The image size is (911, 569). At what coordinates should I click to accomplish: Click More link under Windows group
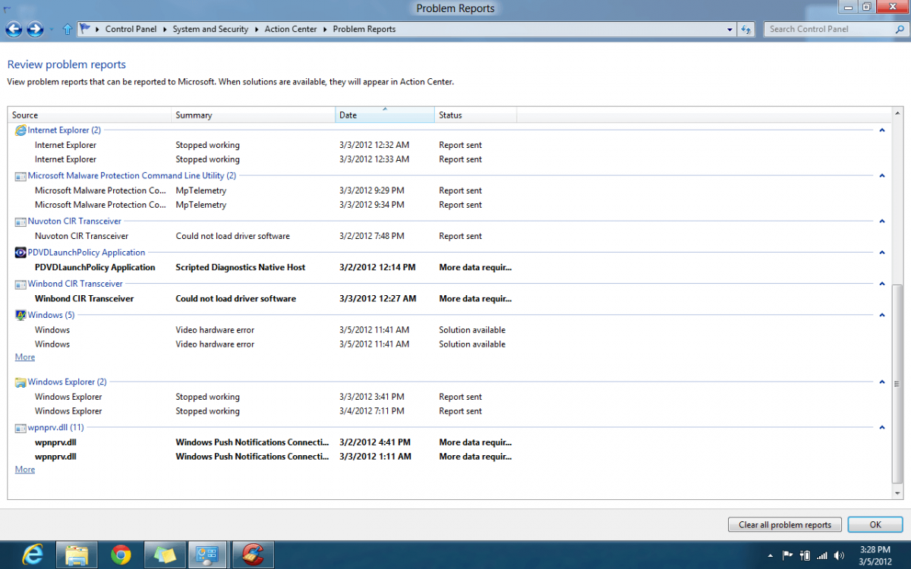coord(25,357)
